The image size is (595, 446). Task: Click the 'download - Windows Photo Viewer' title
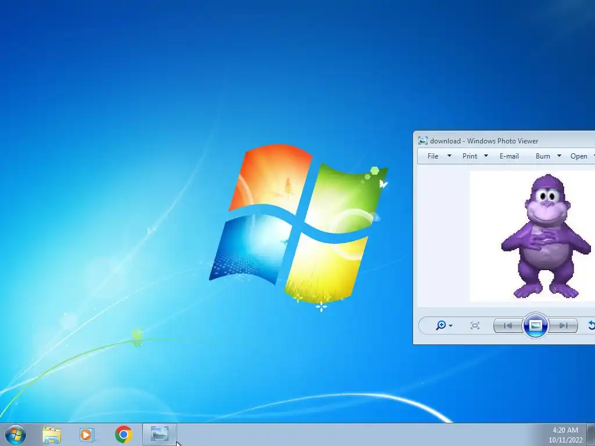tap(484, 141)
